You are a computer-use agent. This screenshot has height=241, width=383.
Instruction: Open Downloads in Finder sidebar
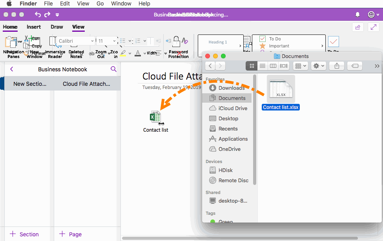[x=227, y=88]
